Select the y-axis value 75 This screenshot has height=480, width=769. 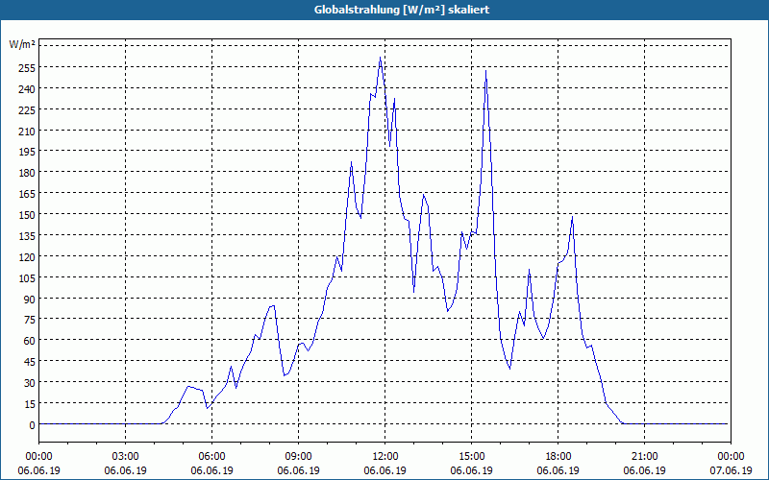(30, 320)
